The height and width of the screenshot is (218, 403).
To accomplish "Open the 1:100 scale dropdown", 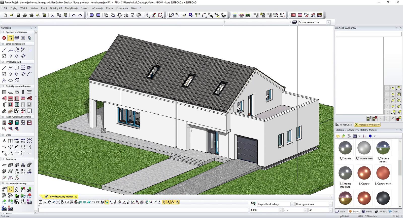I will click(280, 210).
